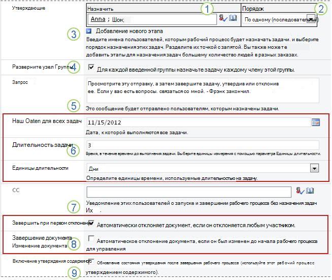Open the Единицы длительности dropdown arrow
The width and height of the screenshot is (332, 280).
click(314, 168)
